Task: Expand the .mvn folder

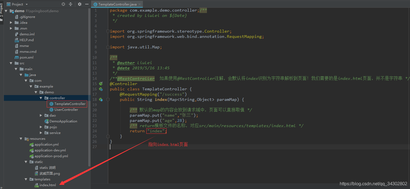Action: (11, 28)
